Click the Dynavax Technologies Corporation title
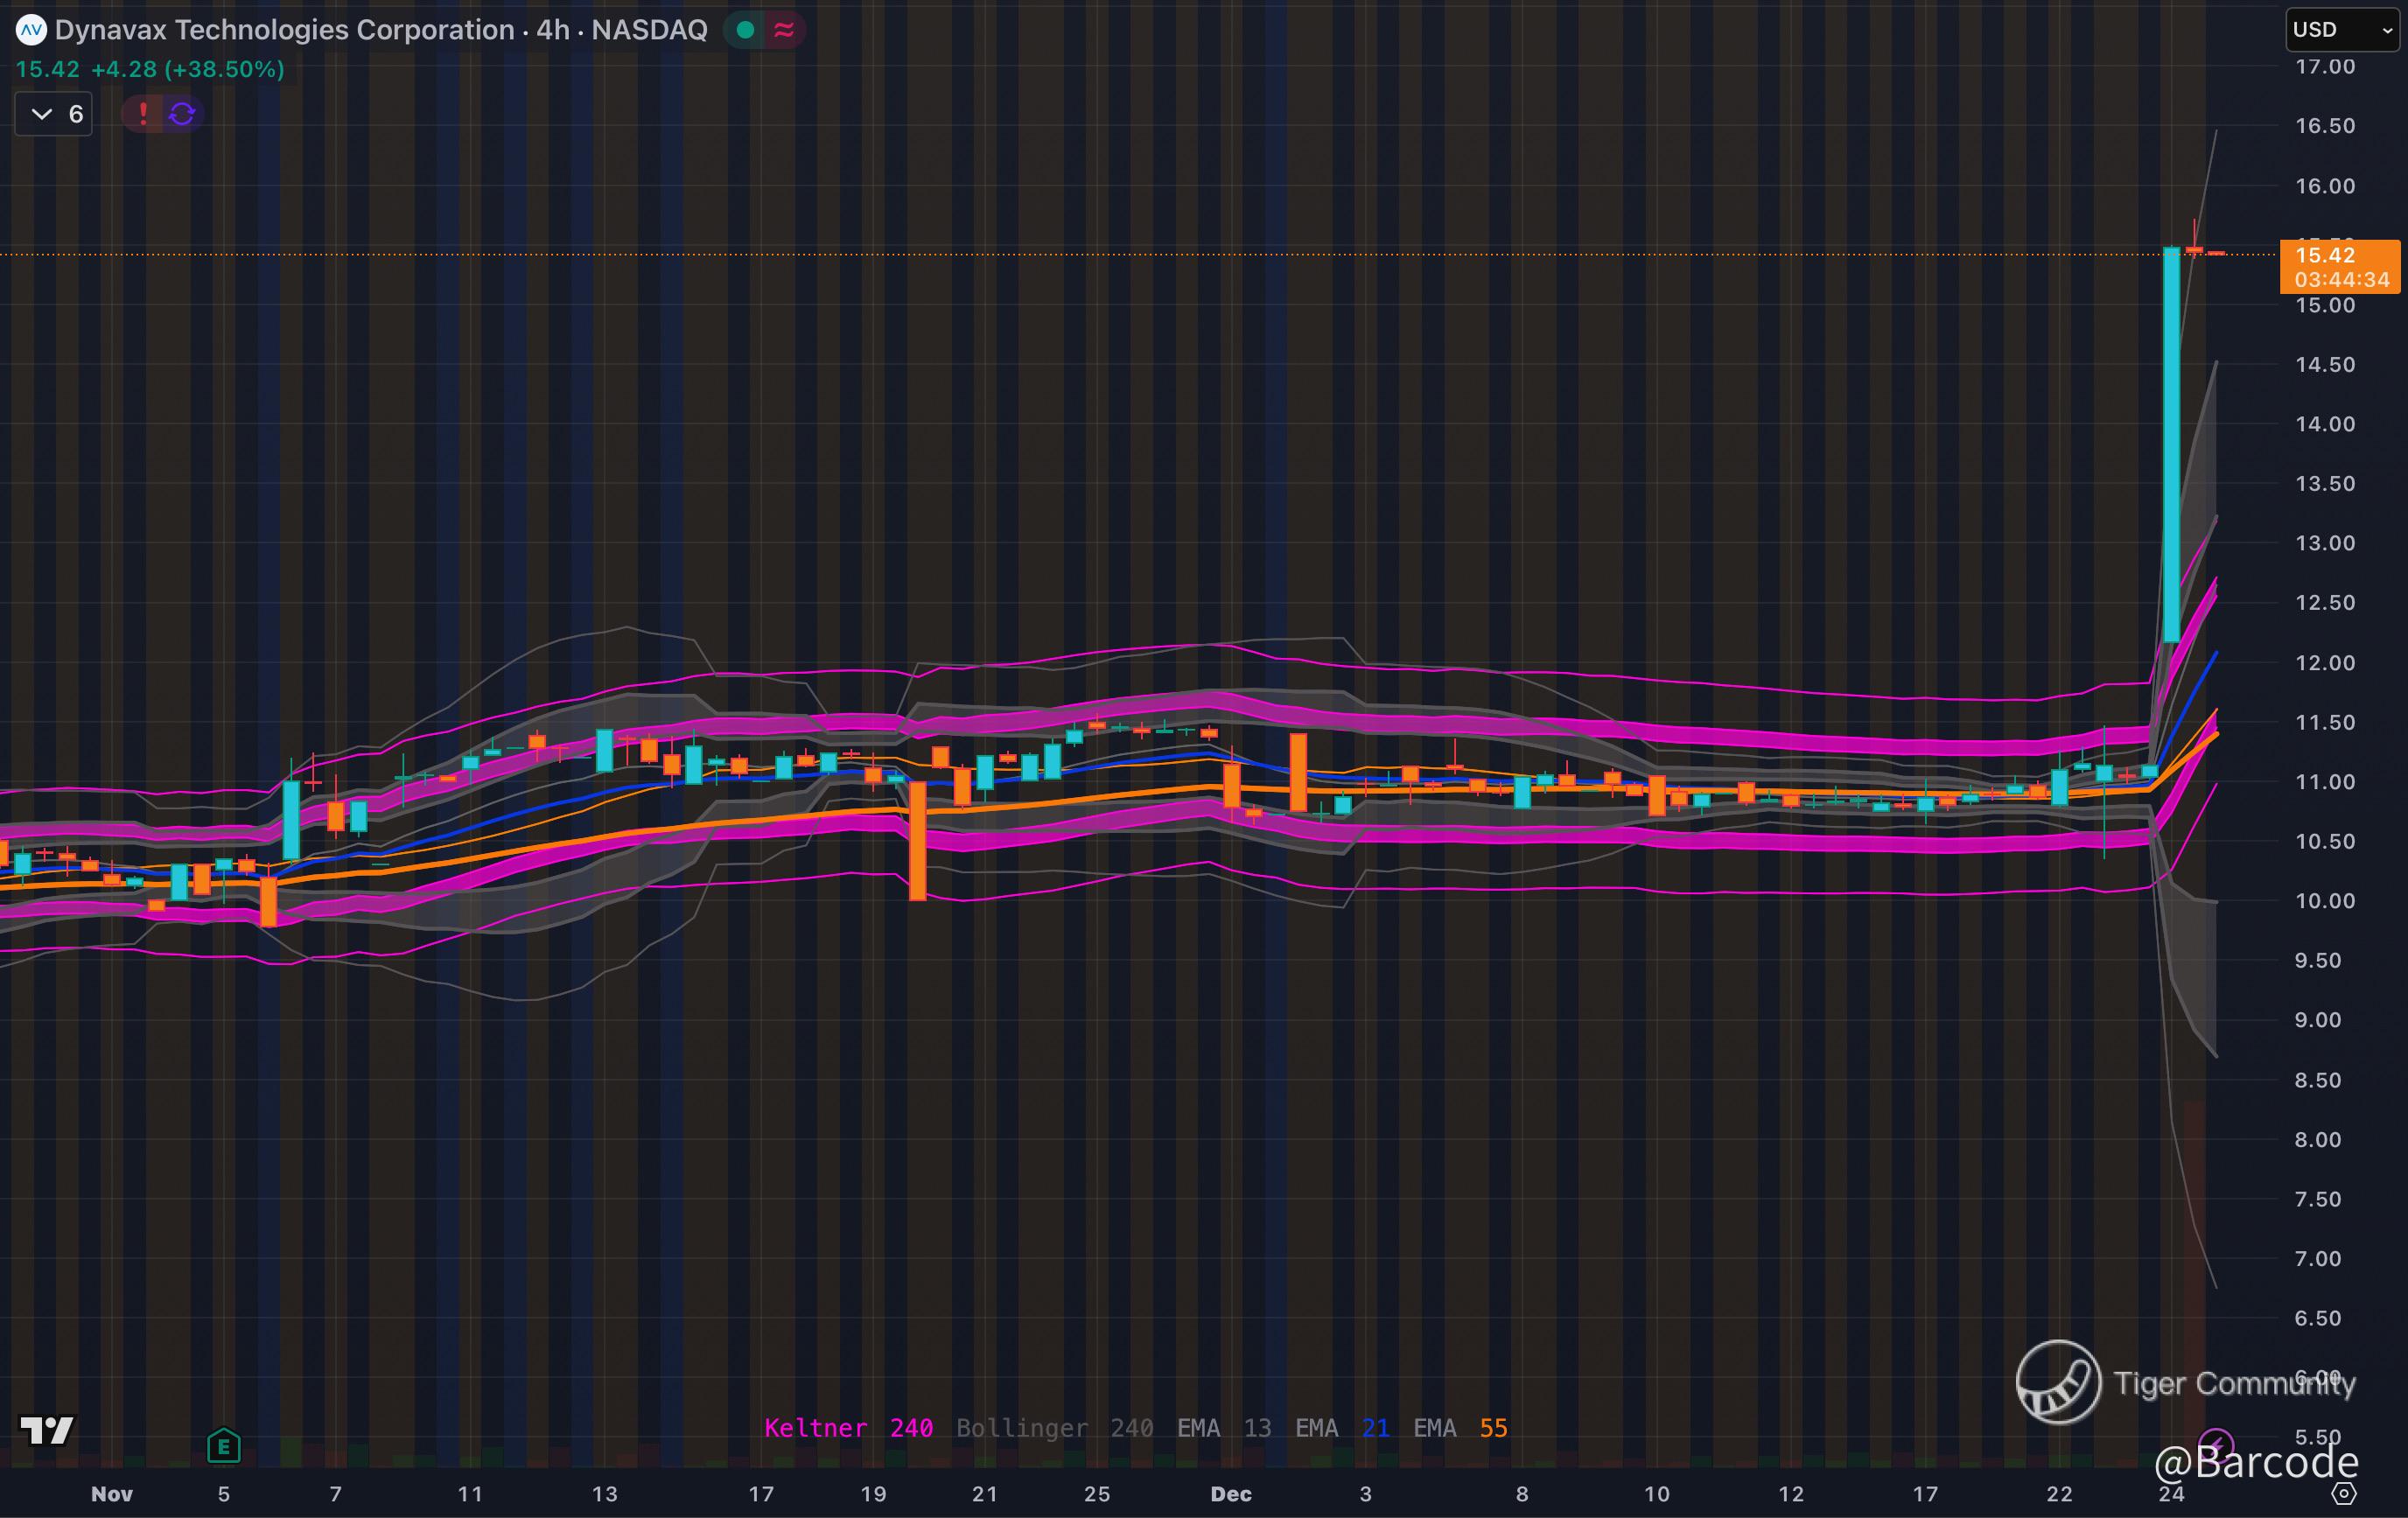Viewport: 2408px width, 1518px height. (x=284, y=30)
